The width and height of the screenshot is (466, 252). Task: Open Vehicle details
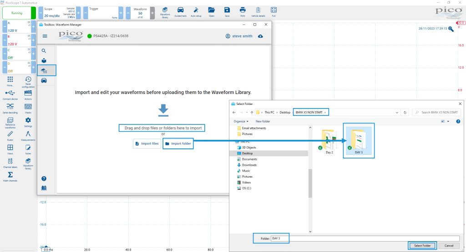(x=258, y=12)
